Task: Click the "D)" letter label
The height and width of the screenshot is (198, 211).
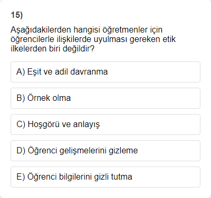Action: pyautogui.click(x=21, y=151)
